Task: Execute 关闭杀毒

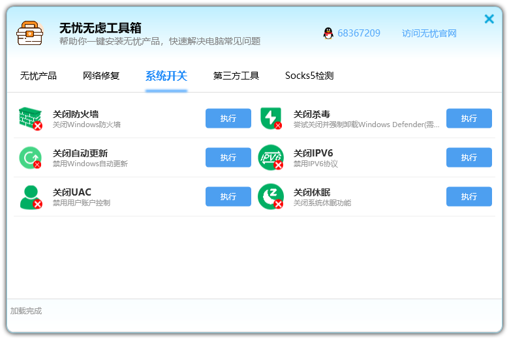Action: click(x=469, y=119)
